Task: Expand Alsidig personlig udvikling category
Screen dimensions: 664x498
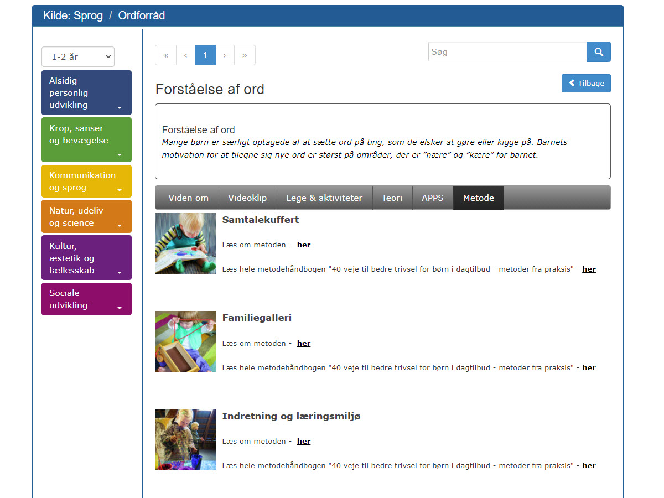Action: pos(86,93)
